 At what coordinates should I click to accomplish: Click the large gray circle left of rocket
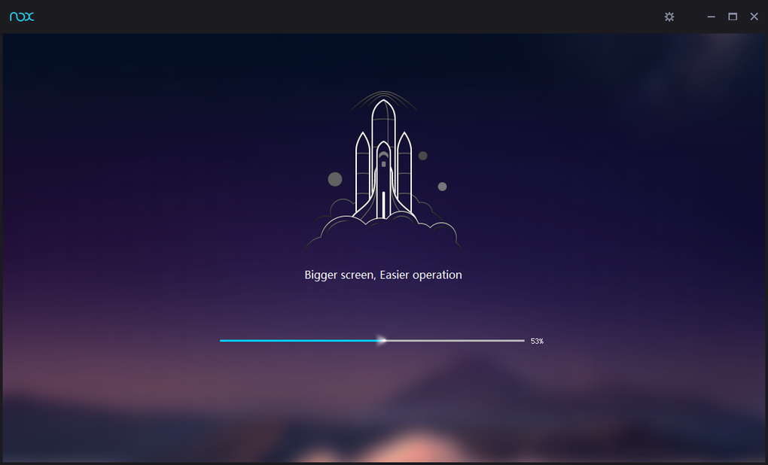[335, 179]
